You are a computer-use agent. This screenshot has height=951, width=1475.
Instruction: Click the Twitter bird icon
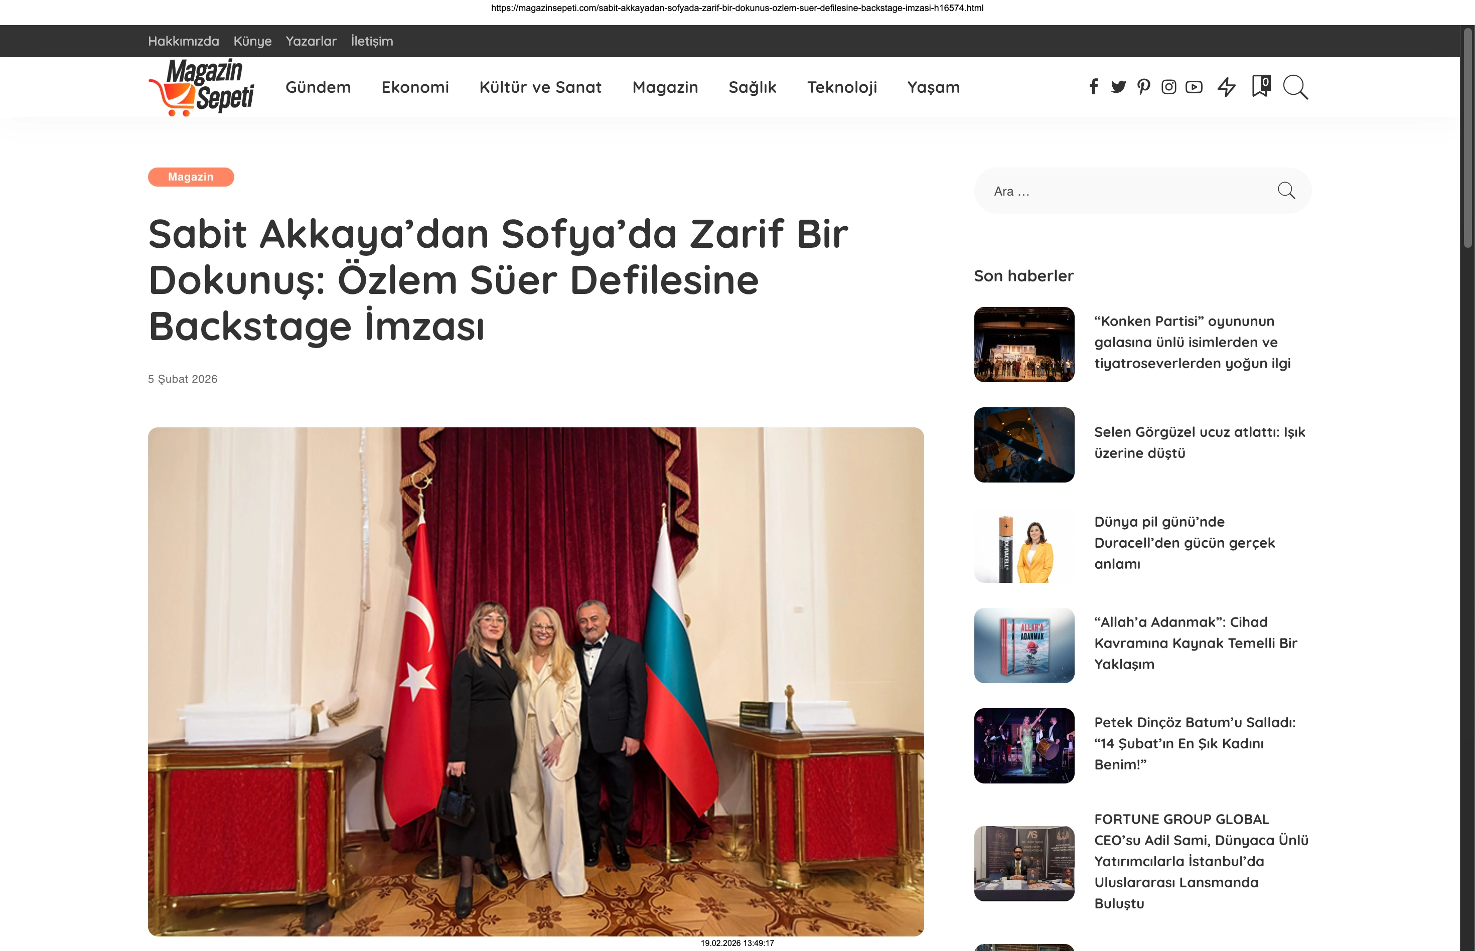[1118, 87]
